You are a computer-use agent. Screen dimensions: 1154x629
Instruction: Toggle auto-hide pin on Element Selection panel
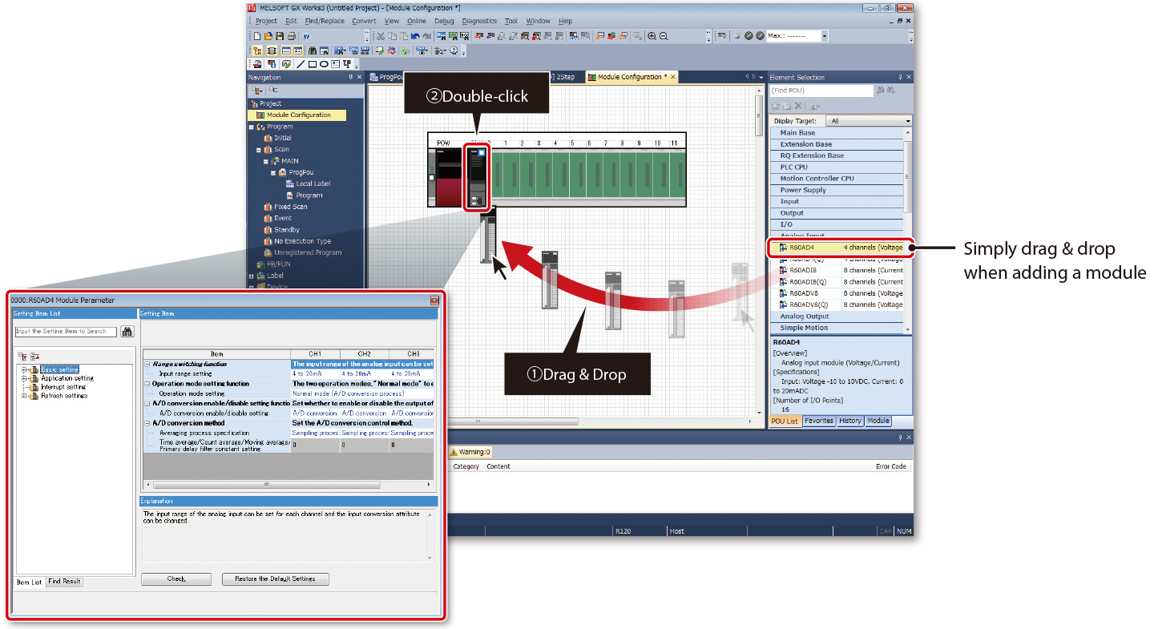tap(901, 76)
